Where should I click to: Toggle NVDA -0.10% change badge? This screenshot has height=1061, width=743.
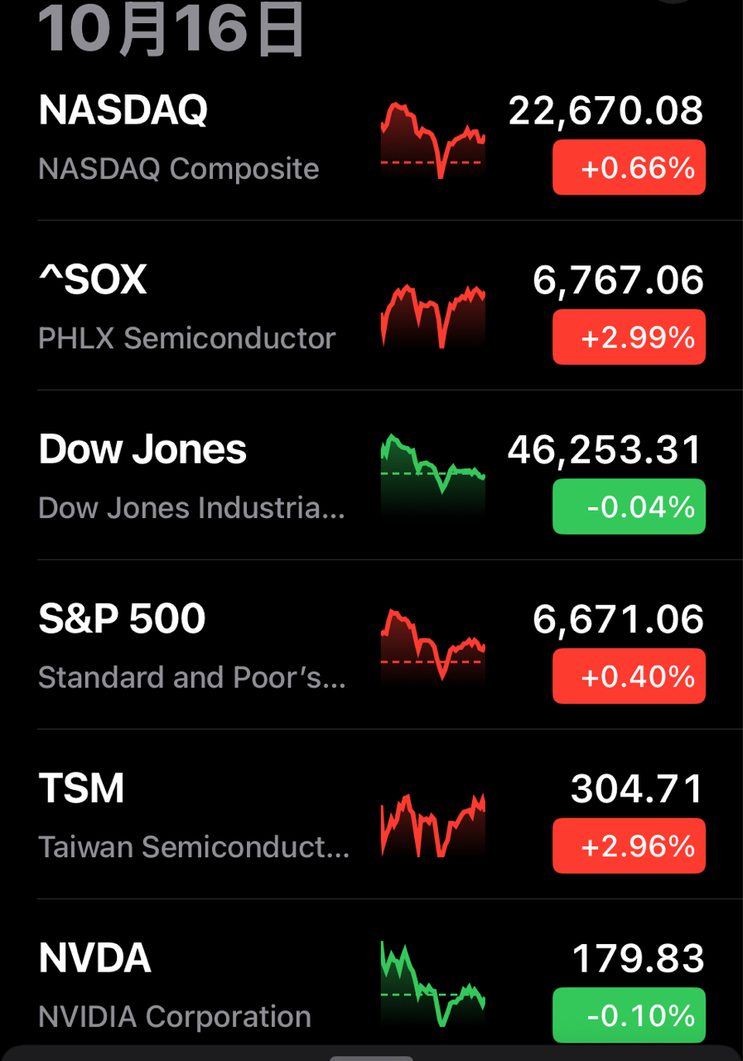tap(629, 1015)
